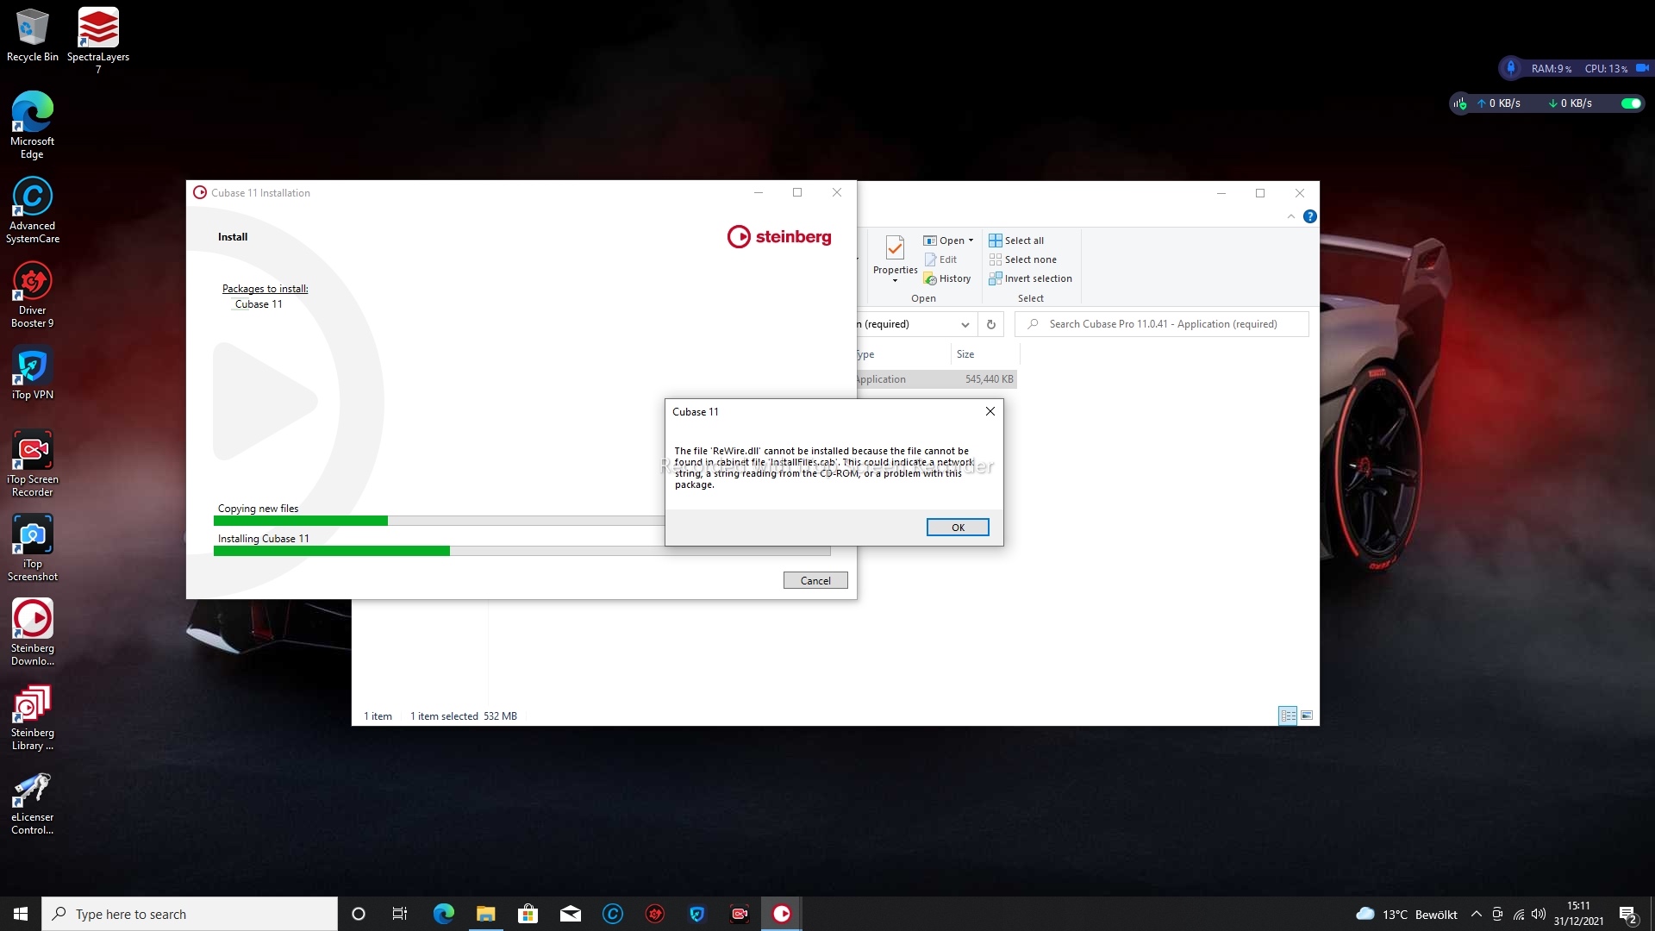Open Cortana from the taskbar
Screen dimensions: 1655x931
[x=359, y=914]
